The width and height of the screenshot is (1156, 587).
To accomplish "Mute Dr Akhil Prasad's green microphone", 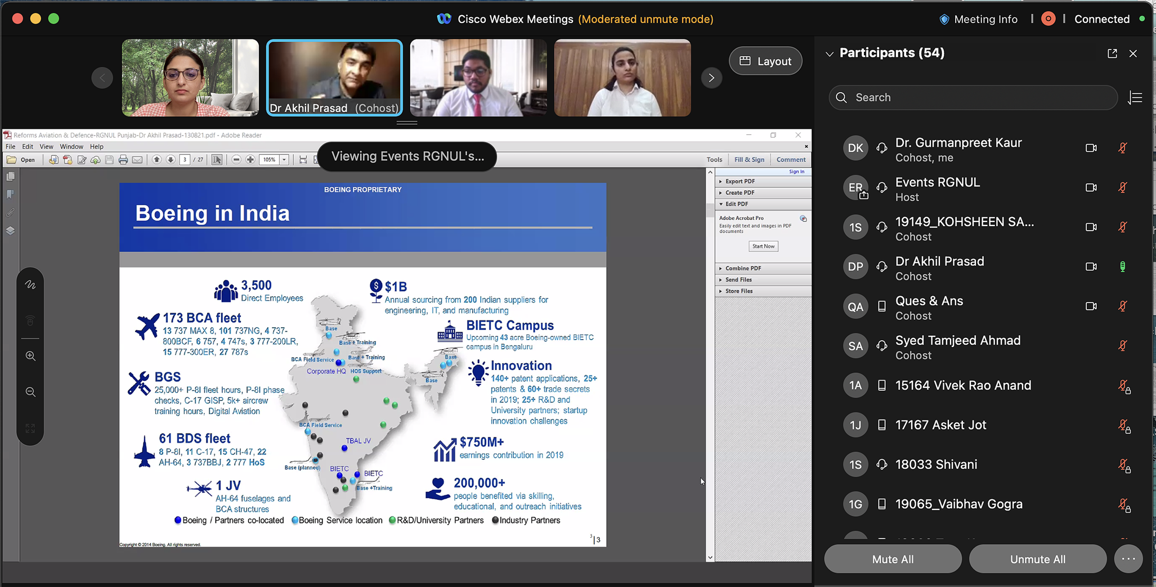I will point(1122,267).
